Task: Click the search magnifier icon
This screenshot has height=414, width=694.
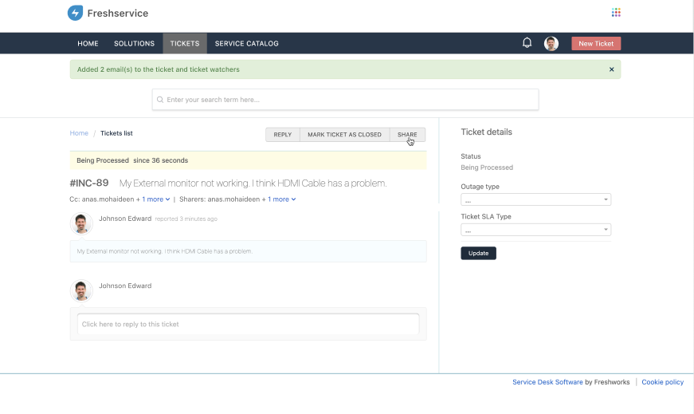Action: (x=160, y=100)
